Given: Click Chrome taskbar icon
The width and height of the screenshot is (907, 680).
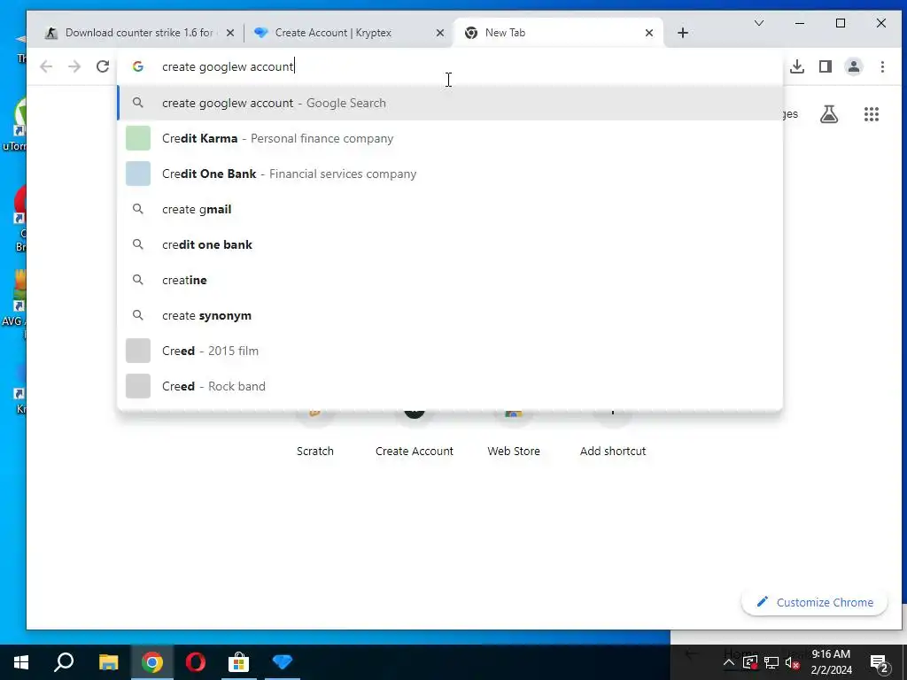Looking at the screenshot, I should pyautogui.click(x=152, y=662).
